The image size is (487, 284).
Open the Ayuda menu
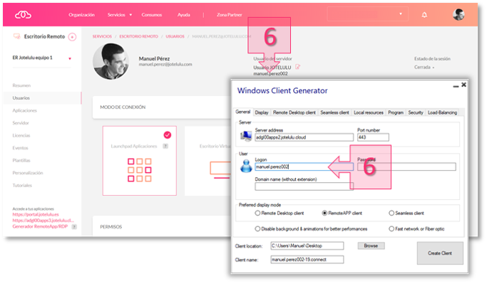pyautogui.click(x=183, y=14)
